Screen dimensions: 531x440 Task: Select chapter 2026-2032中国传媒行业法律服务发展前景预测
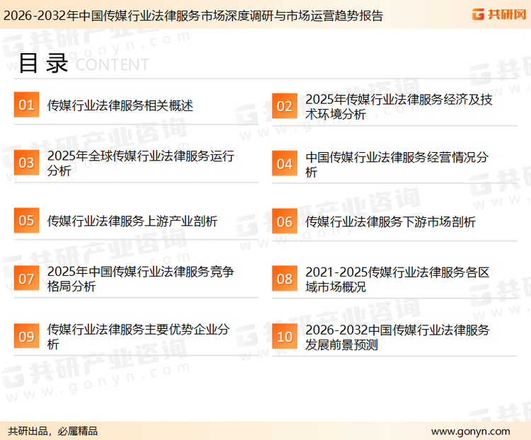tap(397, 337)
